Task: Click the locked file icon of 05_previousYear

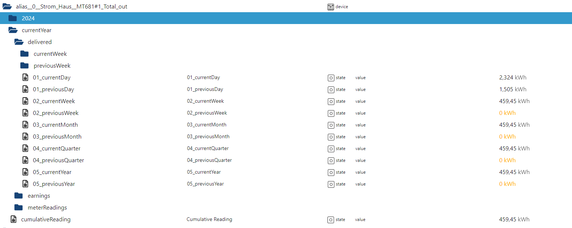Action: pyautogui.click(x=25, y=184)
